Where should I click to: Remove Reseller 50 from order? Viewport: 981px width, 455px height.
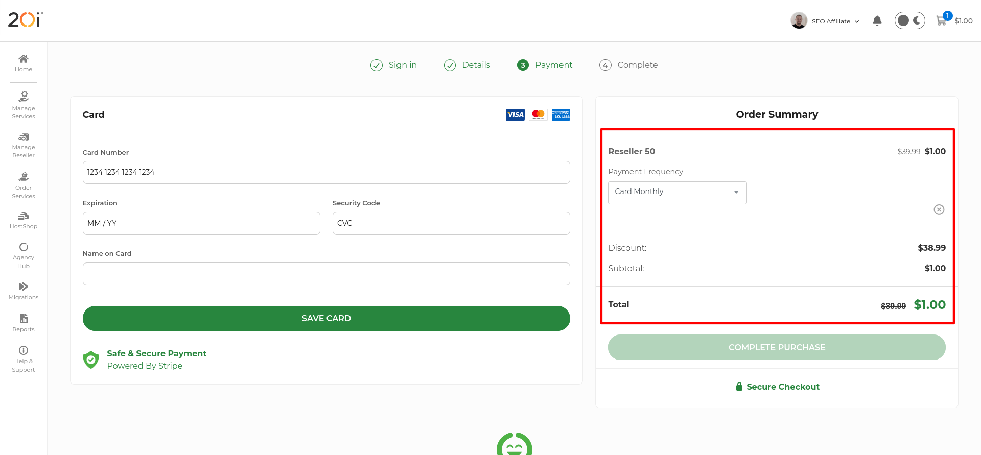coord(939,210)
